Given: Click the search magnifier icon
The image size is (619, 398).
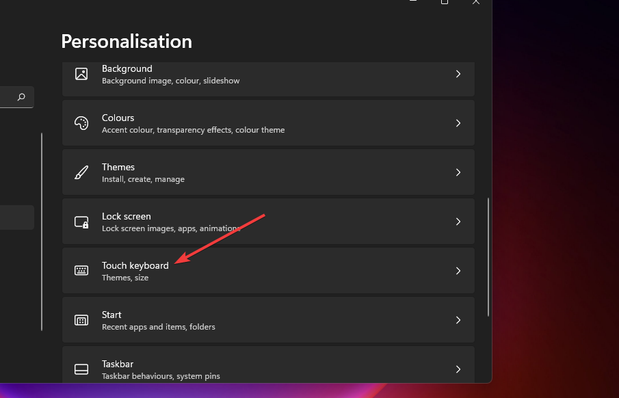Looking at the screenshot, I should [21, 97].
